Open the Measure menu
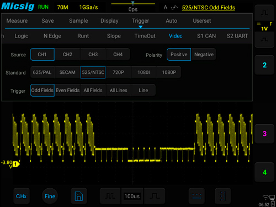276x207 pixels. coord(17,21)
